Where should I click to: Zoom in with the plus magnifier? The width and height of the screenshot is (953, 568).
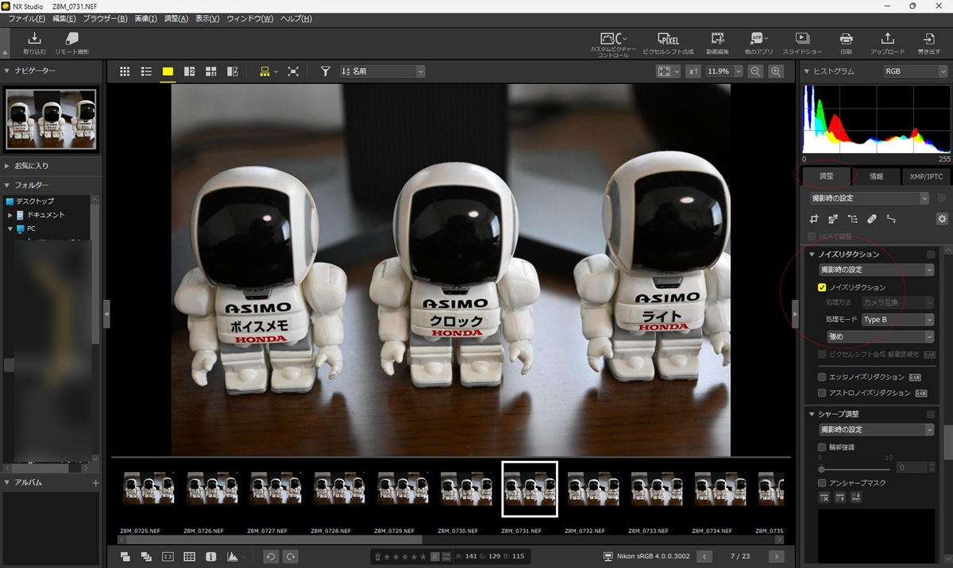click(776, 71)
